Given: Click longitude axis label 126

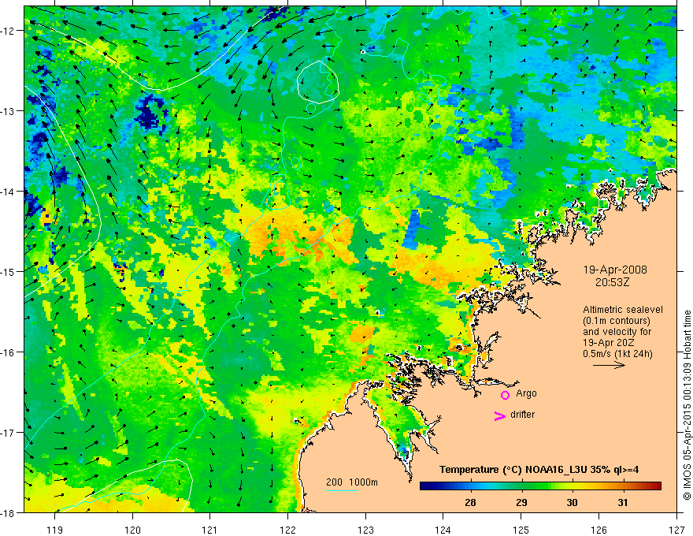Looking at the screenshot, I should tap(598, 530).
